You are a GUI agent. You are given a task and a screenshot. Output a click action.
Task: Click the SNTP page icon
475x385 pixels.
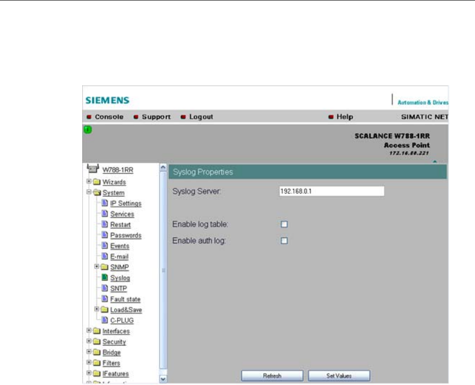[105, 288]
